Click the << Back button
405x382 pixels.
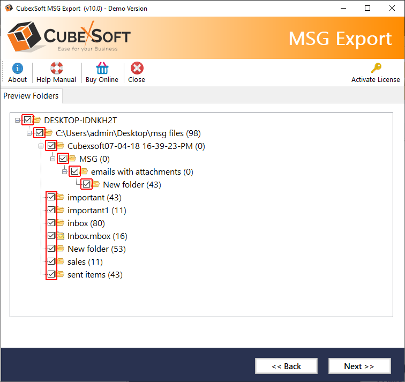pyautogui.click(x=286, y=366)
